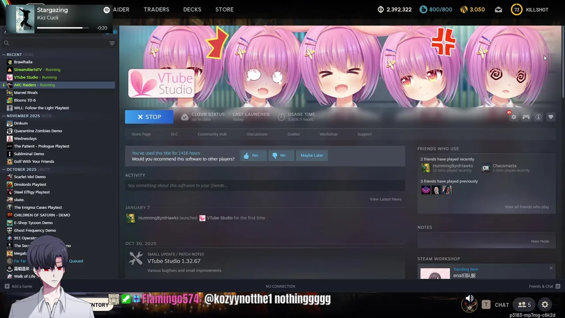Image resolution: width=565 pixels, height=318 pixels.
Task: Open the DECKS menu
Action: [192, 9]
